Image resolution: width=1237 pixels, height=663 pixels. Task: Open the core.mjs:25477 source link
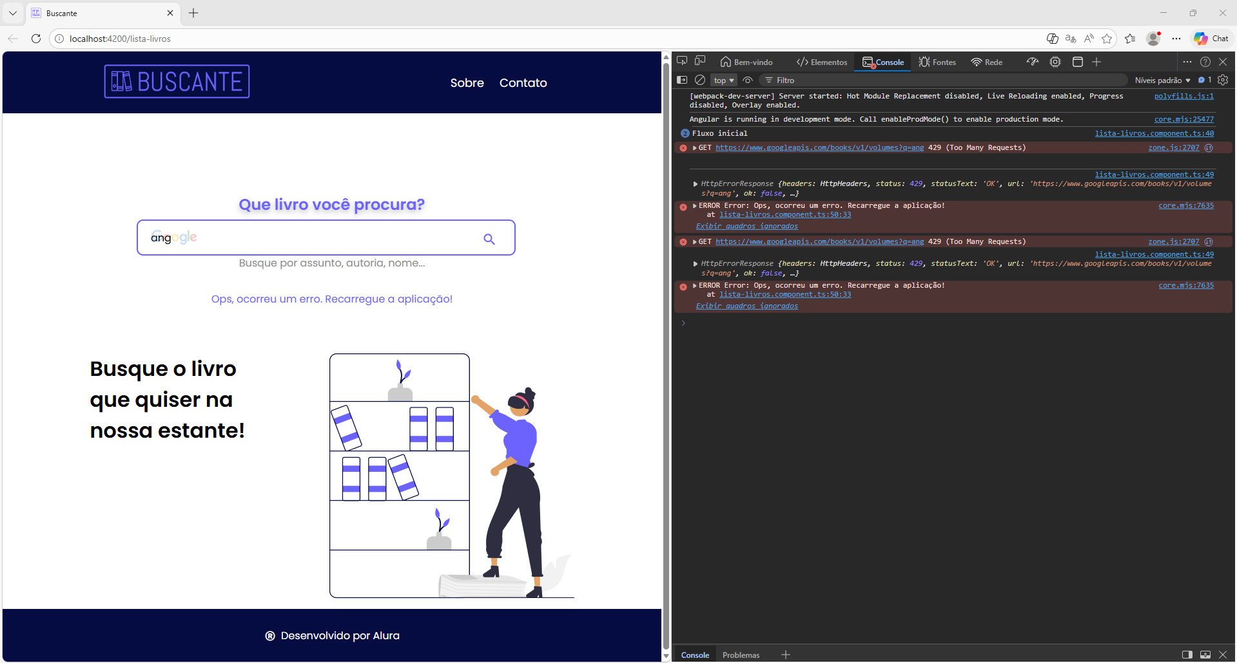pyautogui.click(x=1183, y=119)
